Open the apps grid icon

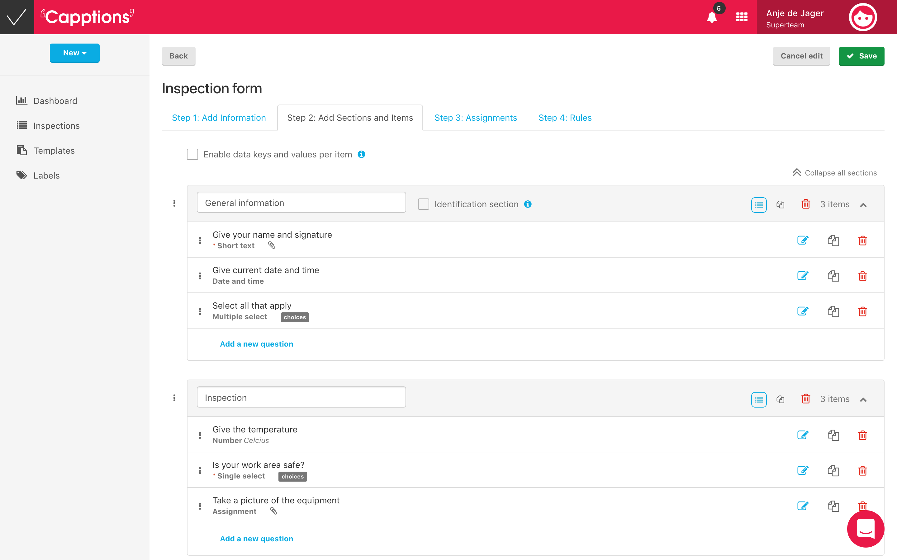[742, 17]
